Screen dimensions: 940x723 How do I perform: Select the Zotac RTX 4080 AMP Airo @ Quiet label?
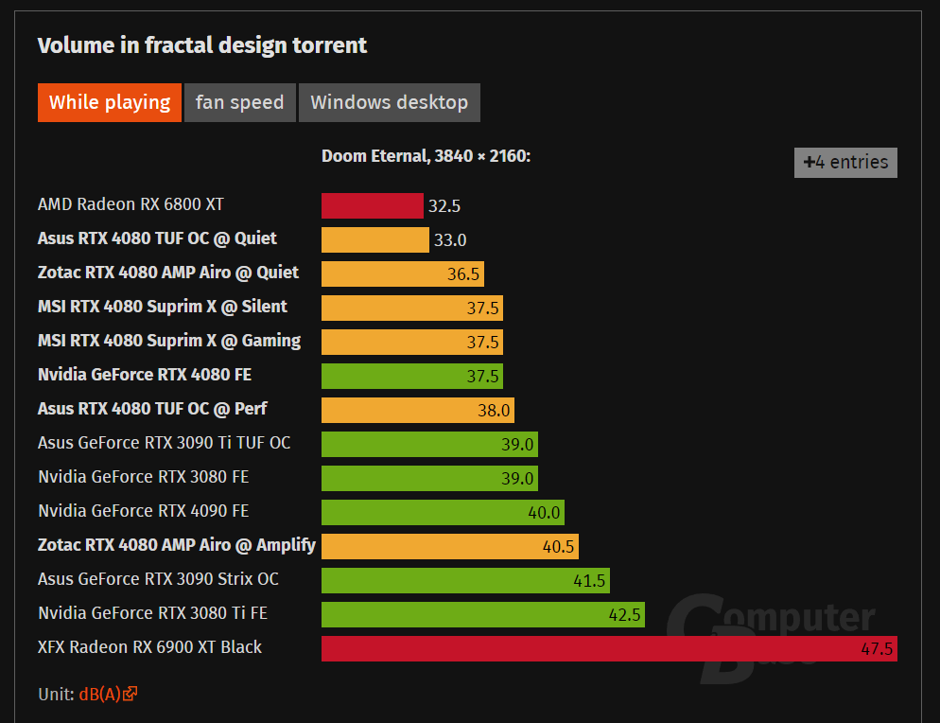[x=168, y=273]
